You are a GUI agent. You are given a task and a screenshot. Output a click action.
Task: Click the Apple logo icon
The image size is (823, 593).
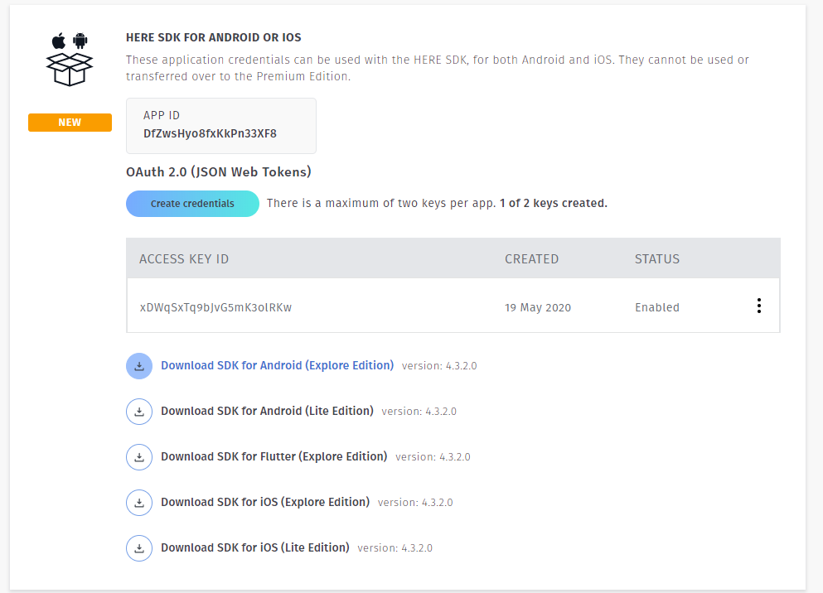click(x=59, y=41)
